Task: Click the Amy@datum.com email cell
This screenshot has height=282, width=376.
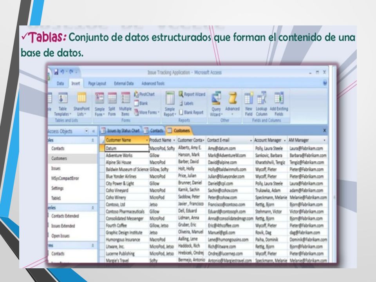Action: point(230,148)
